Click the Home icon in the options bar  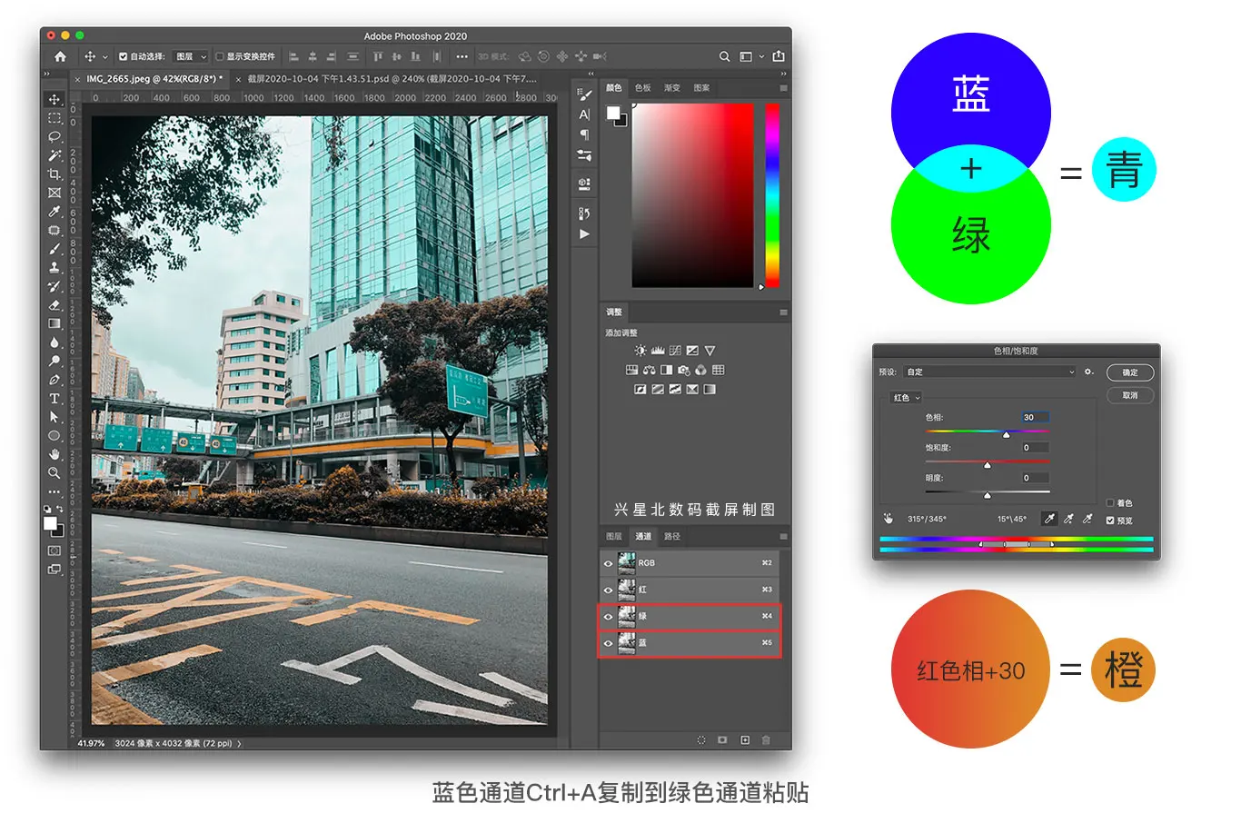pyautogui.click(x=60, y=56)
